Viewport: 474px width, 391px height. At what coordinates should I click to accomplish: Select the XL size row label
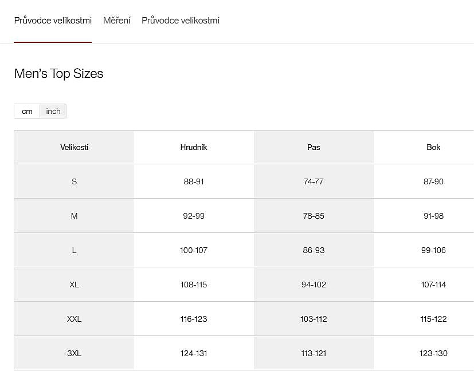click(x=74, y=285)
